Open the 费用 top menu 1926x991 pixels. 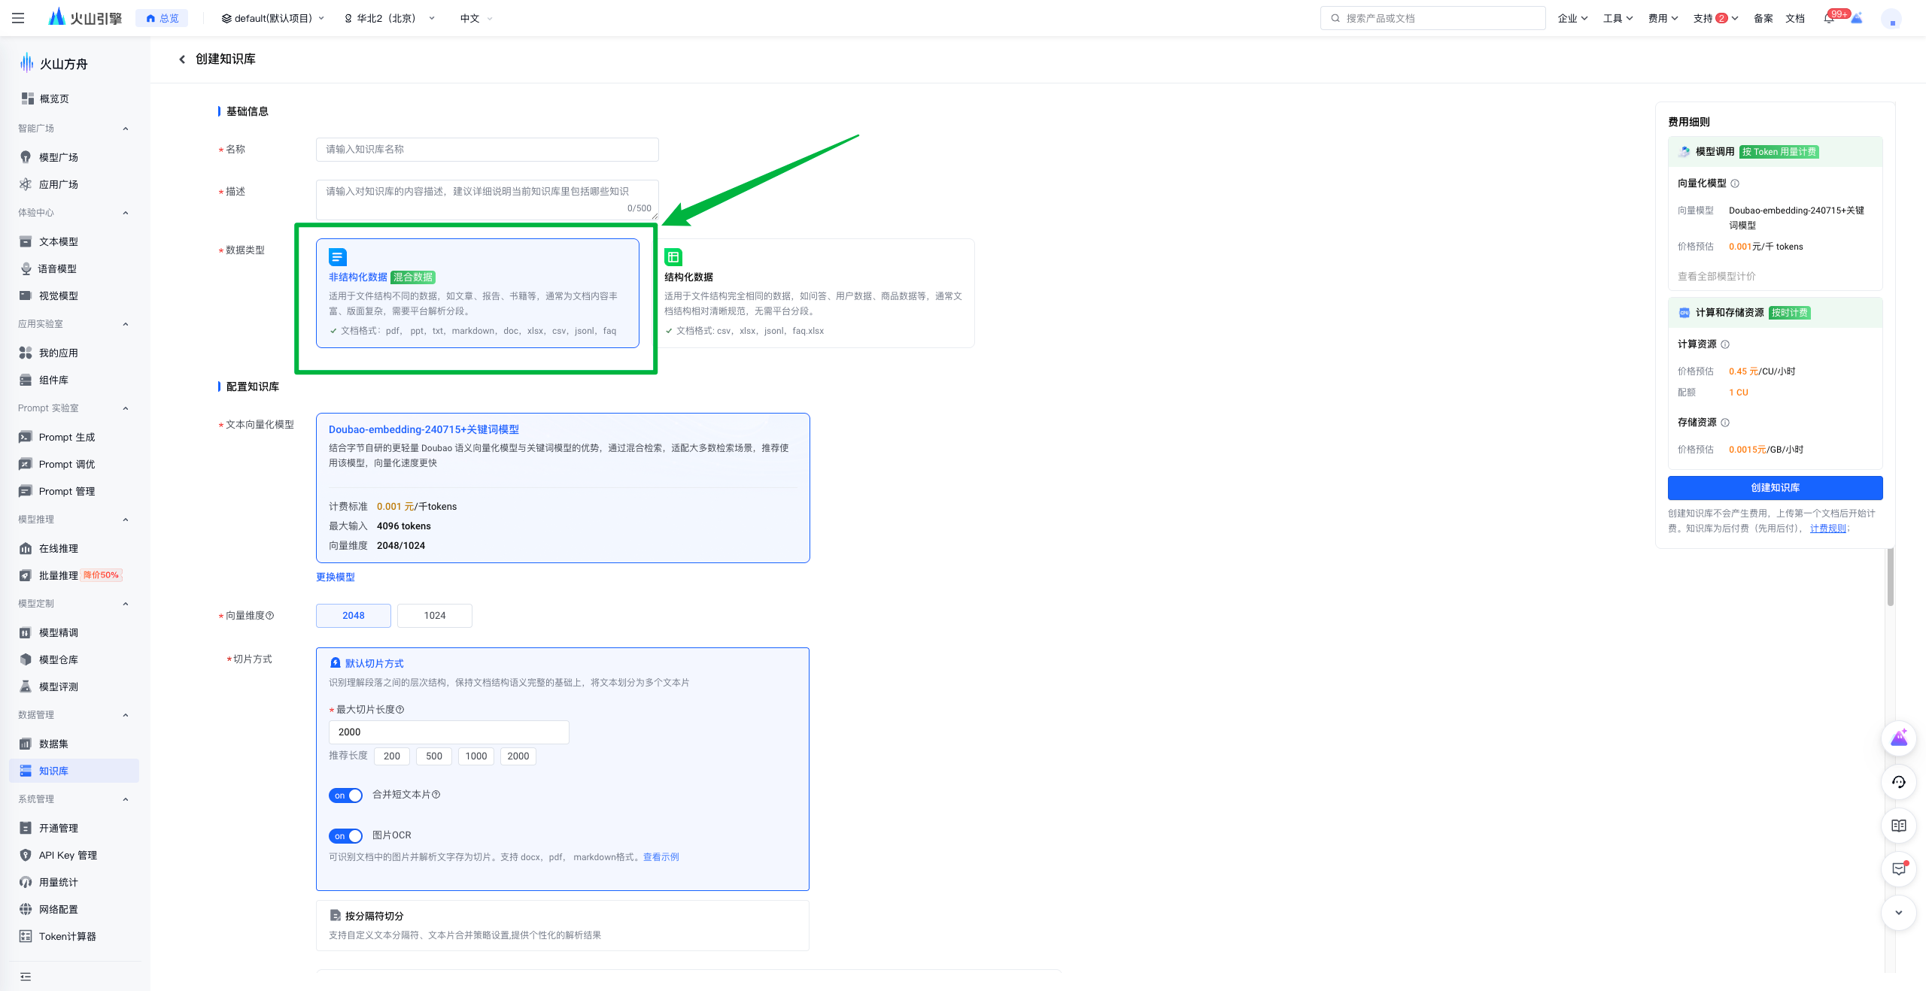[1663, 18]
